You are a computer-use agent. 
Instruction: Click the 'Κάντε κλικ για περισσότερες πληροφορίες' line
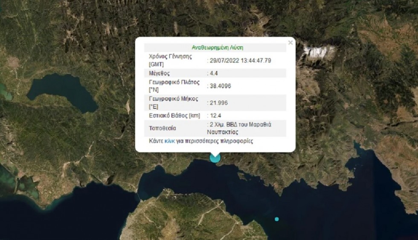coord(200,141)
